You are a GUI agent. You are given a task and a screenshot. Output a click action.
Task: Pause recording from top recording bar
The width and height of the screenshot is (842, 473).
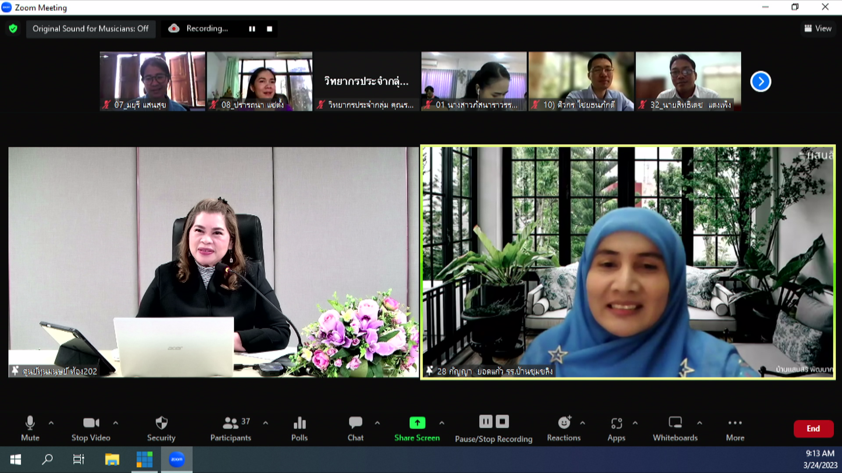[252, 29]
